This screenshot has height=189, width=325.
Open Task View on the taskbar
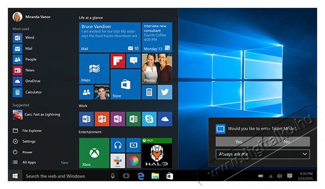coord(126,176)
